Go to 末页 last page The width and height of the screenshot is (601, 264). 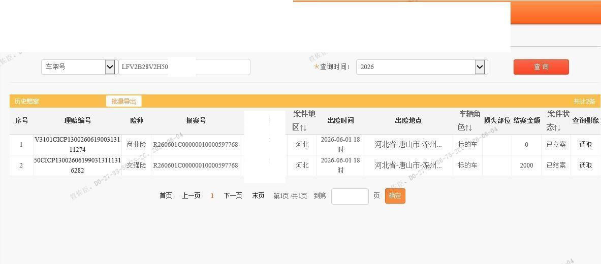click(x=259, y=196)
